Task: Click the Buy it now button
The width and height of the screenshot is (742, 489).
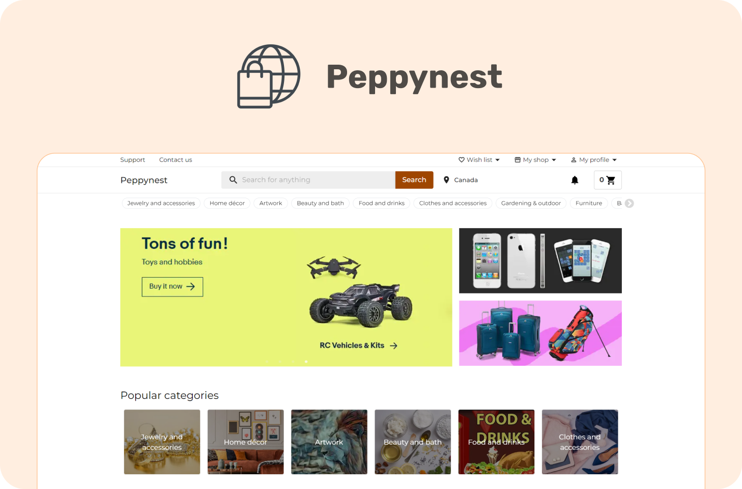Action: (x=173, y=287)
